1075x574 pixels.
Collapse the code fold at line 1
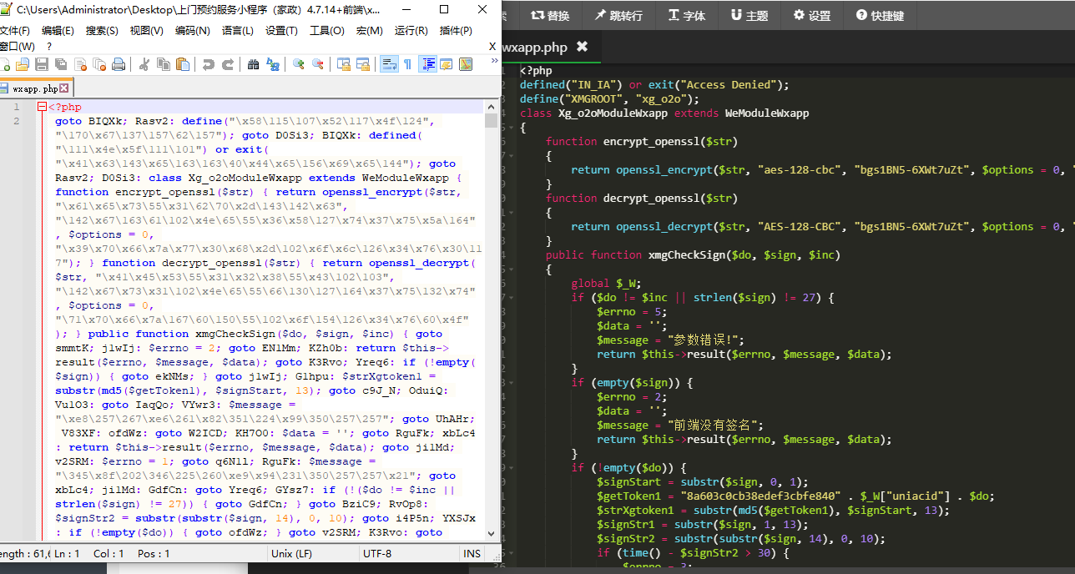pyautogui.click(x=42, y=107)
